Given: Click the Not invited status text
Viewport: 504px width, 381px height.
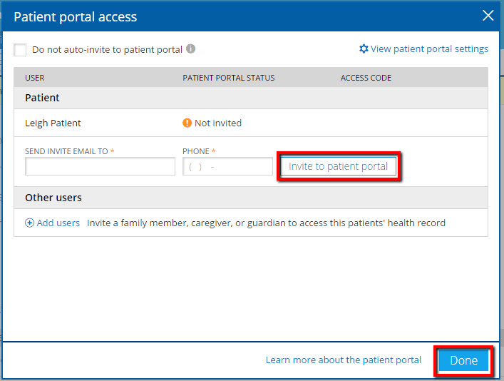Looking at the screenshot, I should point(217,123).
